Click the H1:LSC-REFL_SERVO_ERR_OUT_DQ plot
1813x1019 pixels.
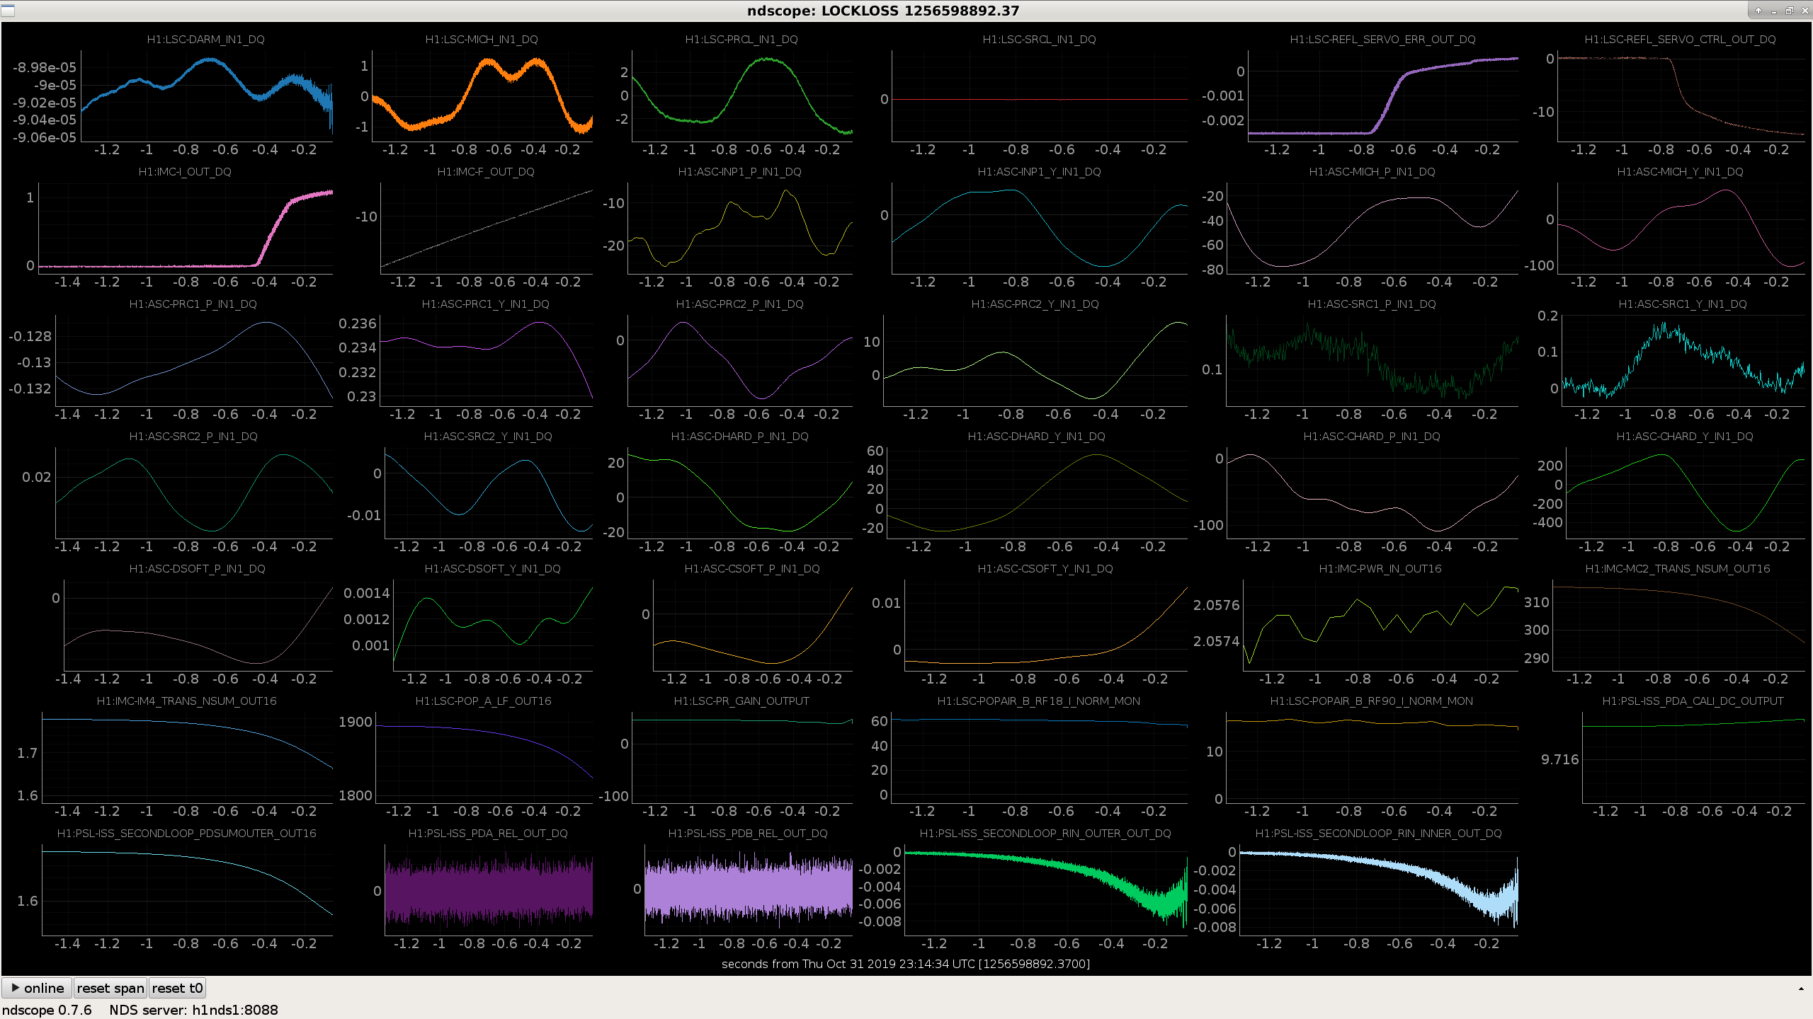click(1383, 96)
